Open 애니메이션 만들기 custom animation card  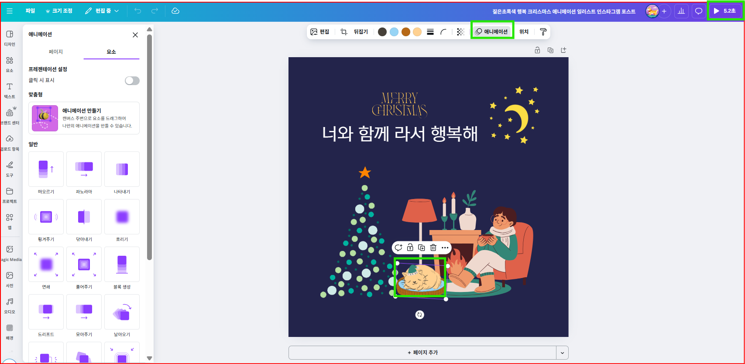[x=84, y=118]
